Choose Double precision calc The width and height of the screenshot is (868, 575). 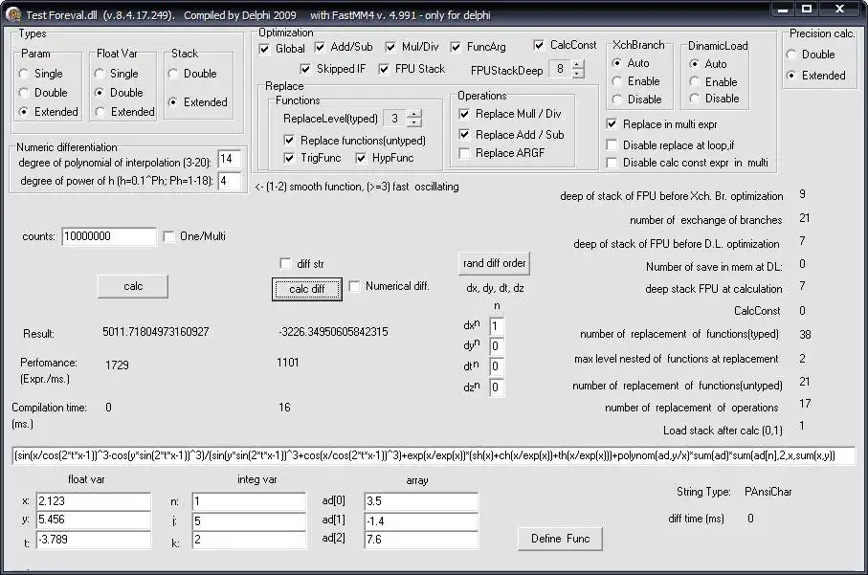pos(791,55)
